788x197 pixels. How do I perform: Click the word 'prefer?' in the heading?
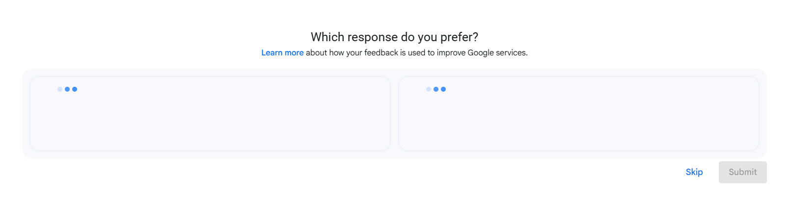tap(459, 37)
